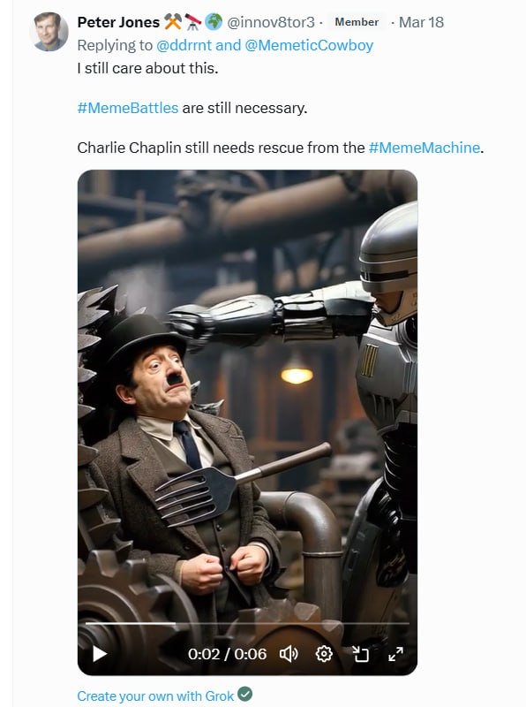
Task: Click the video progress bar
Action: (x=247, y=624)
